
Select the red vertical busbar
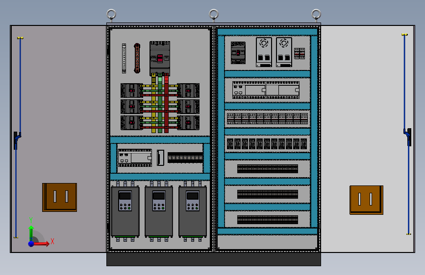tap(167, 103)
